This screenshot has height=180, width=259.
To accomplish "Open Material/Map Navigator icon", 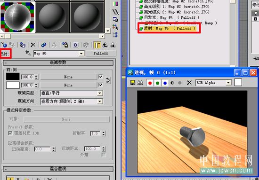I will 115,35.
